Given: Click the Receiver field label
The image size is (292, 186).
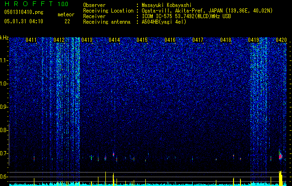Looking at the screenshot, I should pos(94,16).
